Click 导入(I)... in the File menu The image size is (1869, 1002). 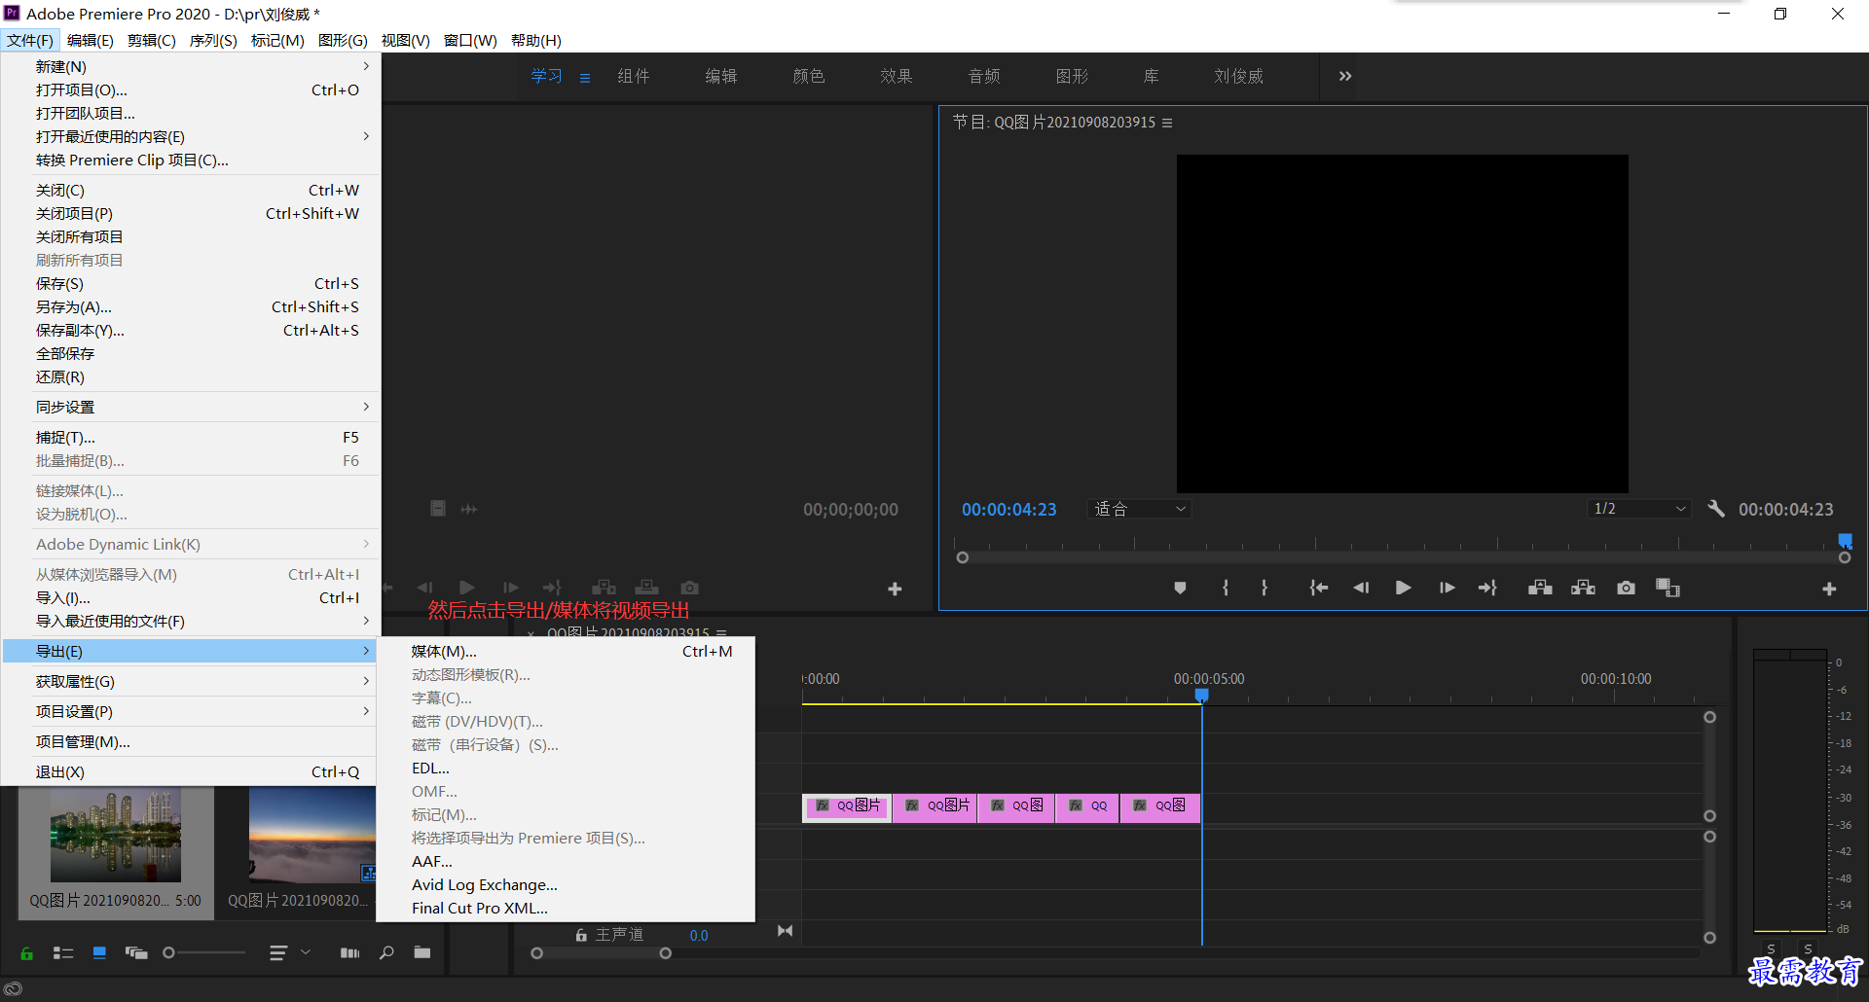pos(190,597)
